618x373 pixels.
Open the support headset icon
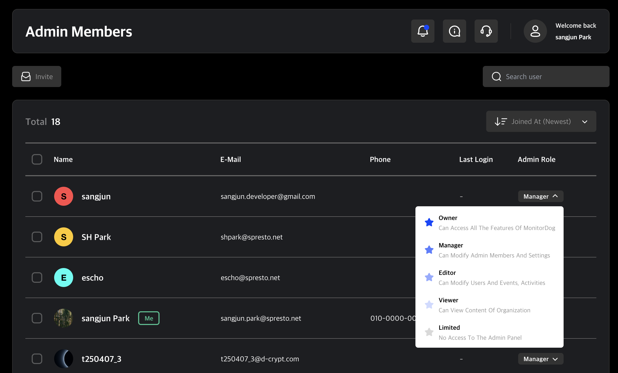(486, 31)
